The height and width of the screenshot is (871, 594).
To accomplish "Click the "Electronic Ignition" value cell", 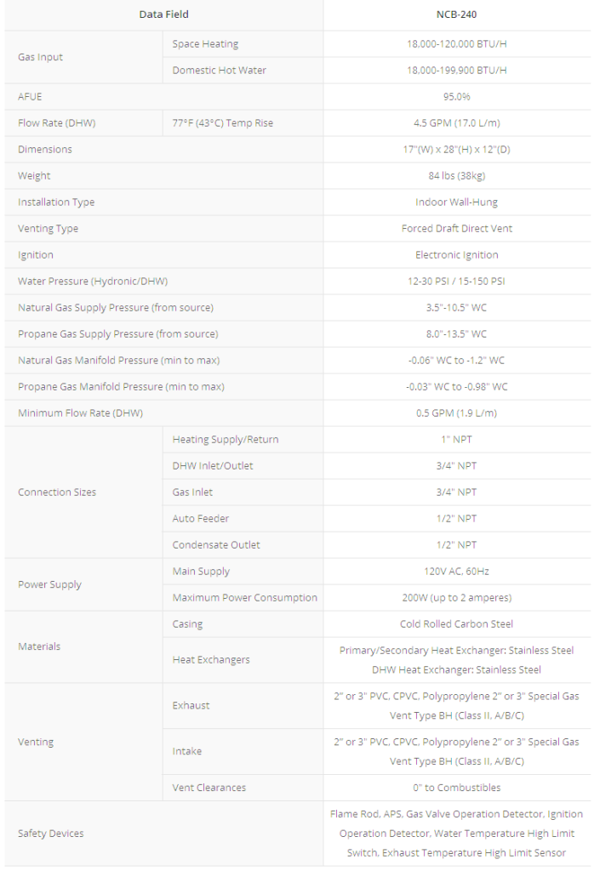I will 456,255.
